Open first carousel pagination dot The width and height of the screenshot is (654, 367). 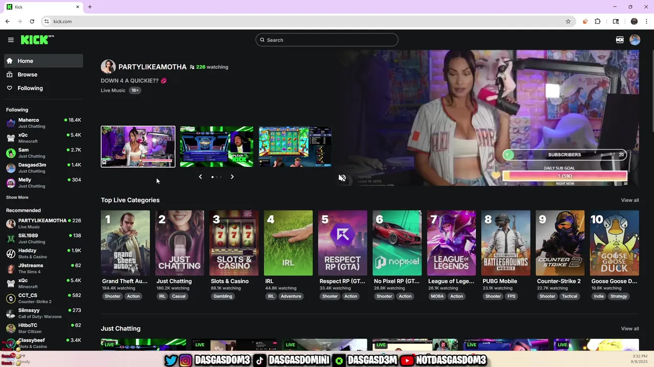click(213, 177)
